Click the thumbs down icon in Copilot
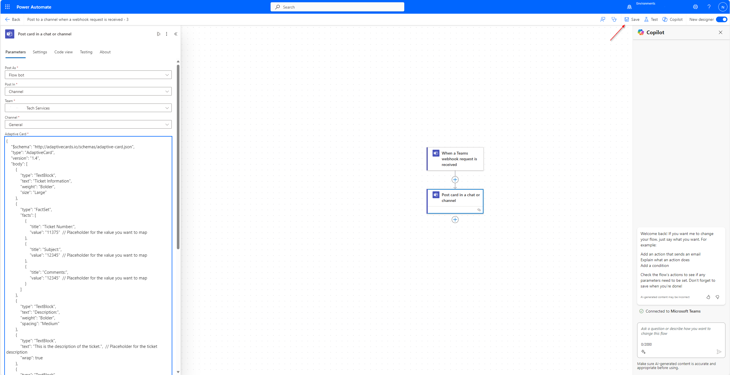 tap(717, 297)
